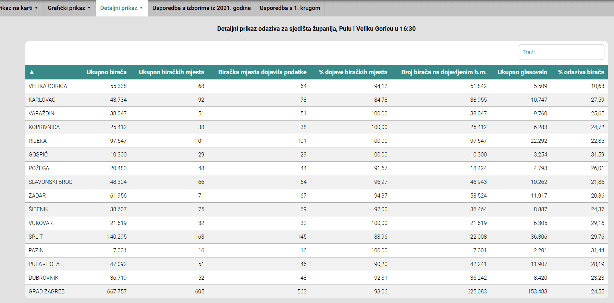Open the Usporedba s 1. krugom tab
The height and width of the screenshot is (303, 614).
(x=290, y=8)
